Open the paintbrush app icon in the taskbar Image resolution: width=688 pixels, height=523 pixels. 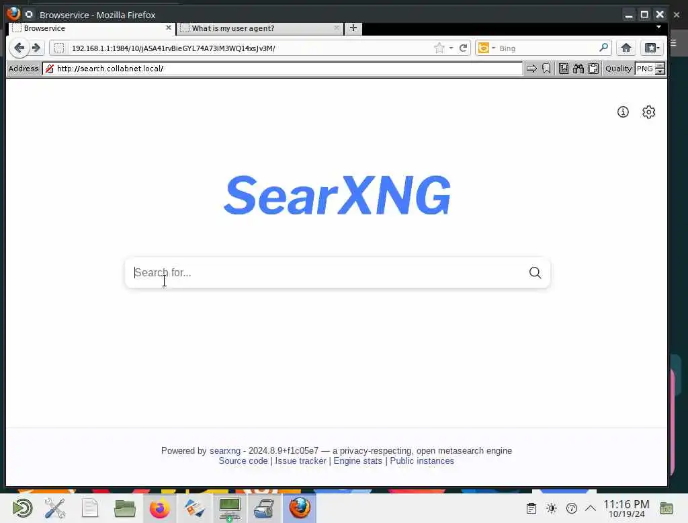[194, 508]
